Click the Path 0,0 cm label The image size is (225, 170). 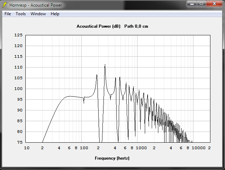[x=136, y=26]
